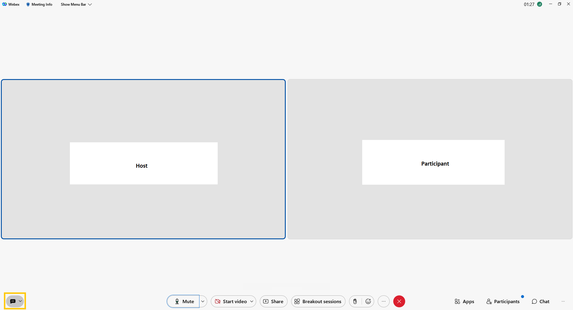The image size is (573, 310).
Task: Mute the microphone
Action: click(184, 301)
